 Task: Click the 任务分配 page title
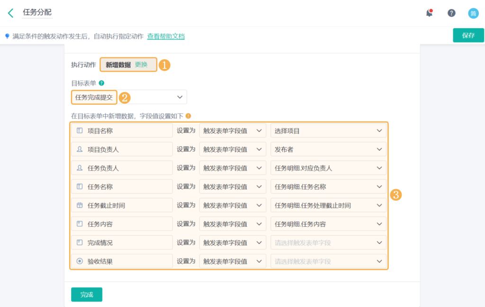36,13
